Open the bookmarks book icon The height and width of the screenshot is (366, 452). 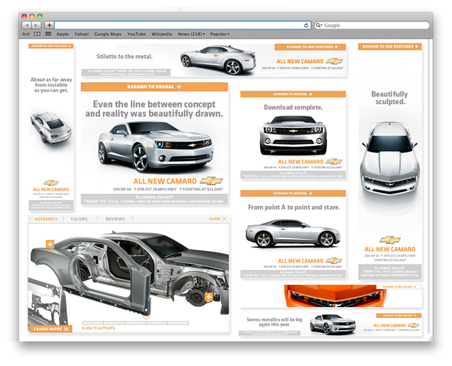pos(37,34)
